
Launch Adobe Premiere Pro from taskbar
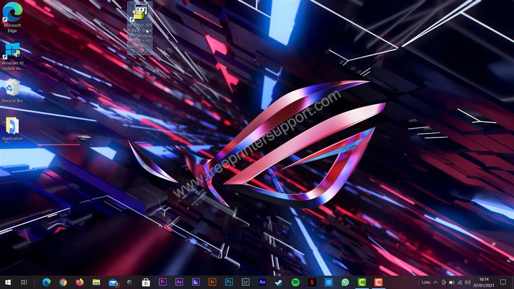click(163, 282)
